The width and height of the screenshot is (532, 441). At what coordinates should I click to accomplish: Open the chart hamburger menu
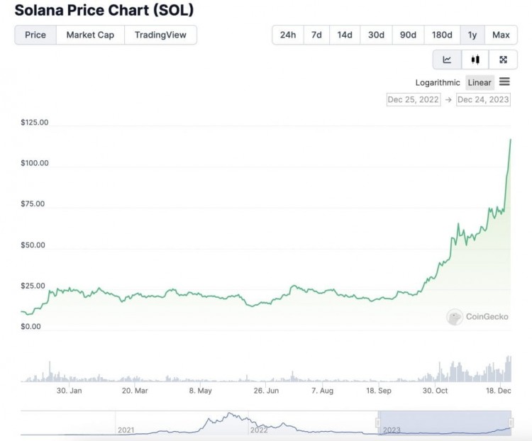pyautogui.click(x=504, y=82)
